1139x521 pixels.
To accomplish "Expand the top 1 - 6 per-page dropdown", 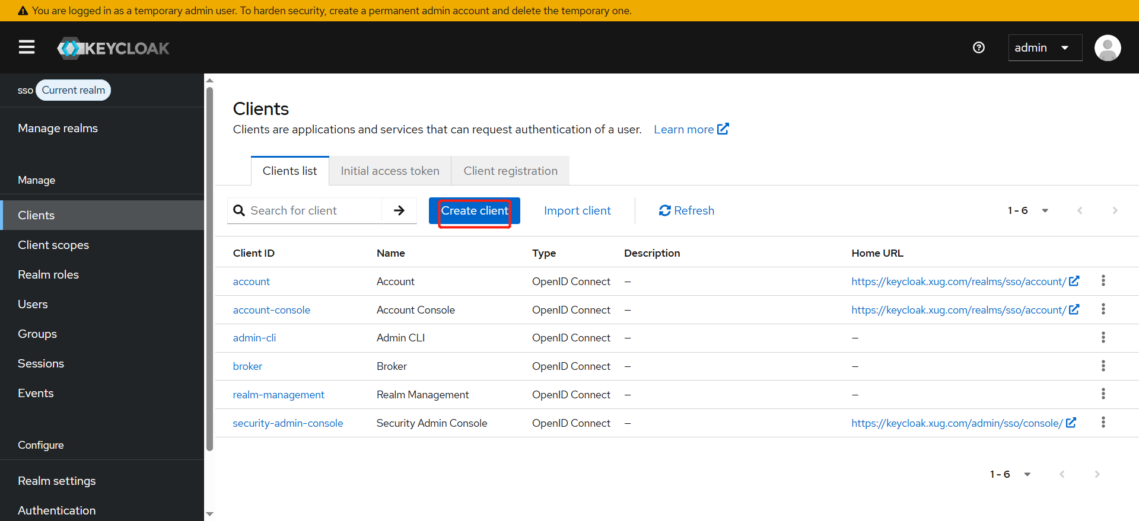I will [1028, 210].
